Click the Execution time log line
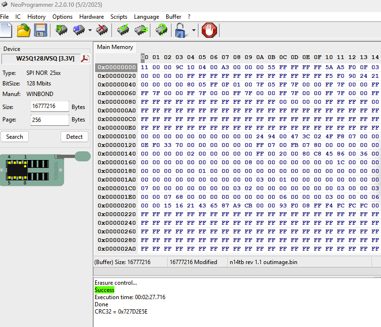This screenshot has width=381, height=327. click(x=130, y=297)
